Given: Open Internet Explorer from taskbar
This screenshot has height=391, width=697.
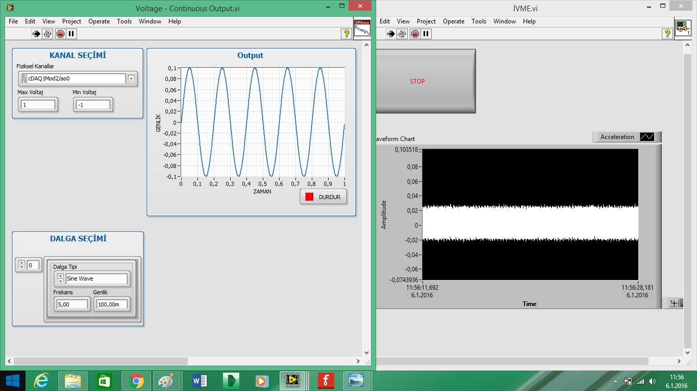Looking at the screenshot, I should pos(41,381).
